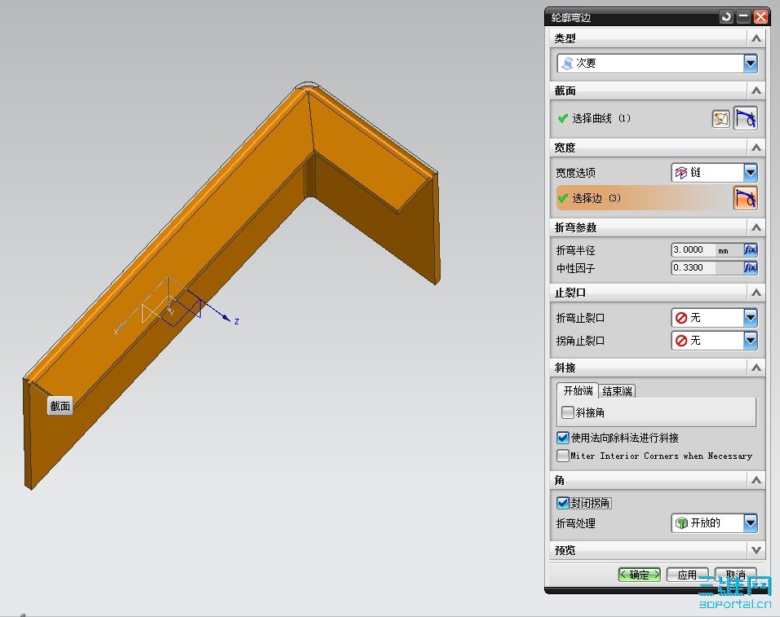Click the edge selection icon for 选择边
Image resolution: width=780 pixels, height=617 pixels.
click(x=745, y=198)
